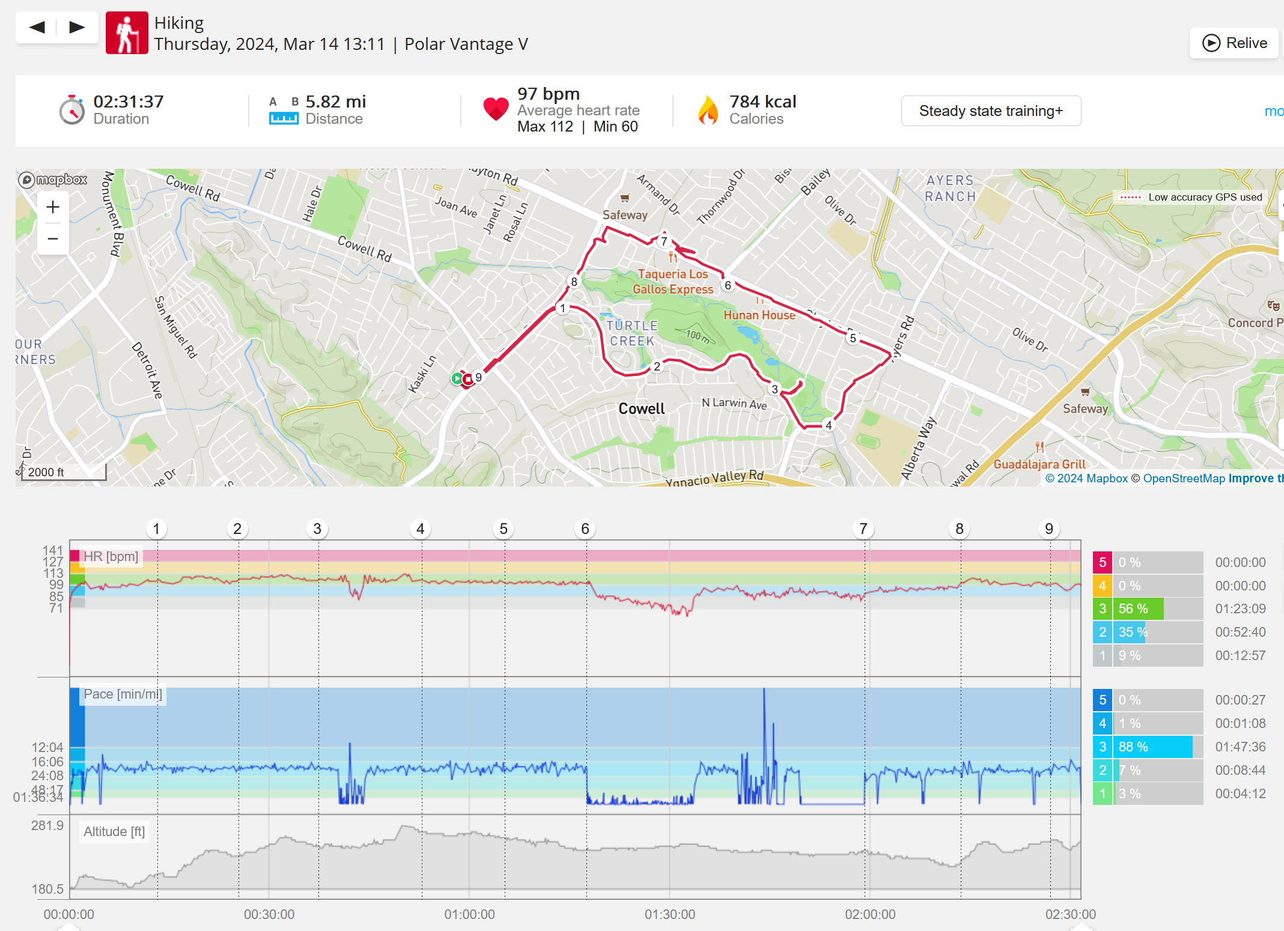Play the Relive route animation
1284x931 pixels.
[1234, 43]
